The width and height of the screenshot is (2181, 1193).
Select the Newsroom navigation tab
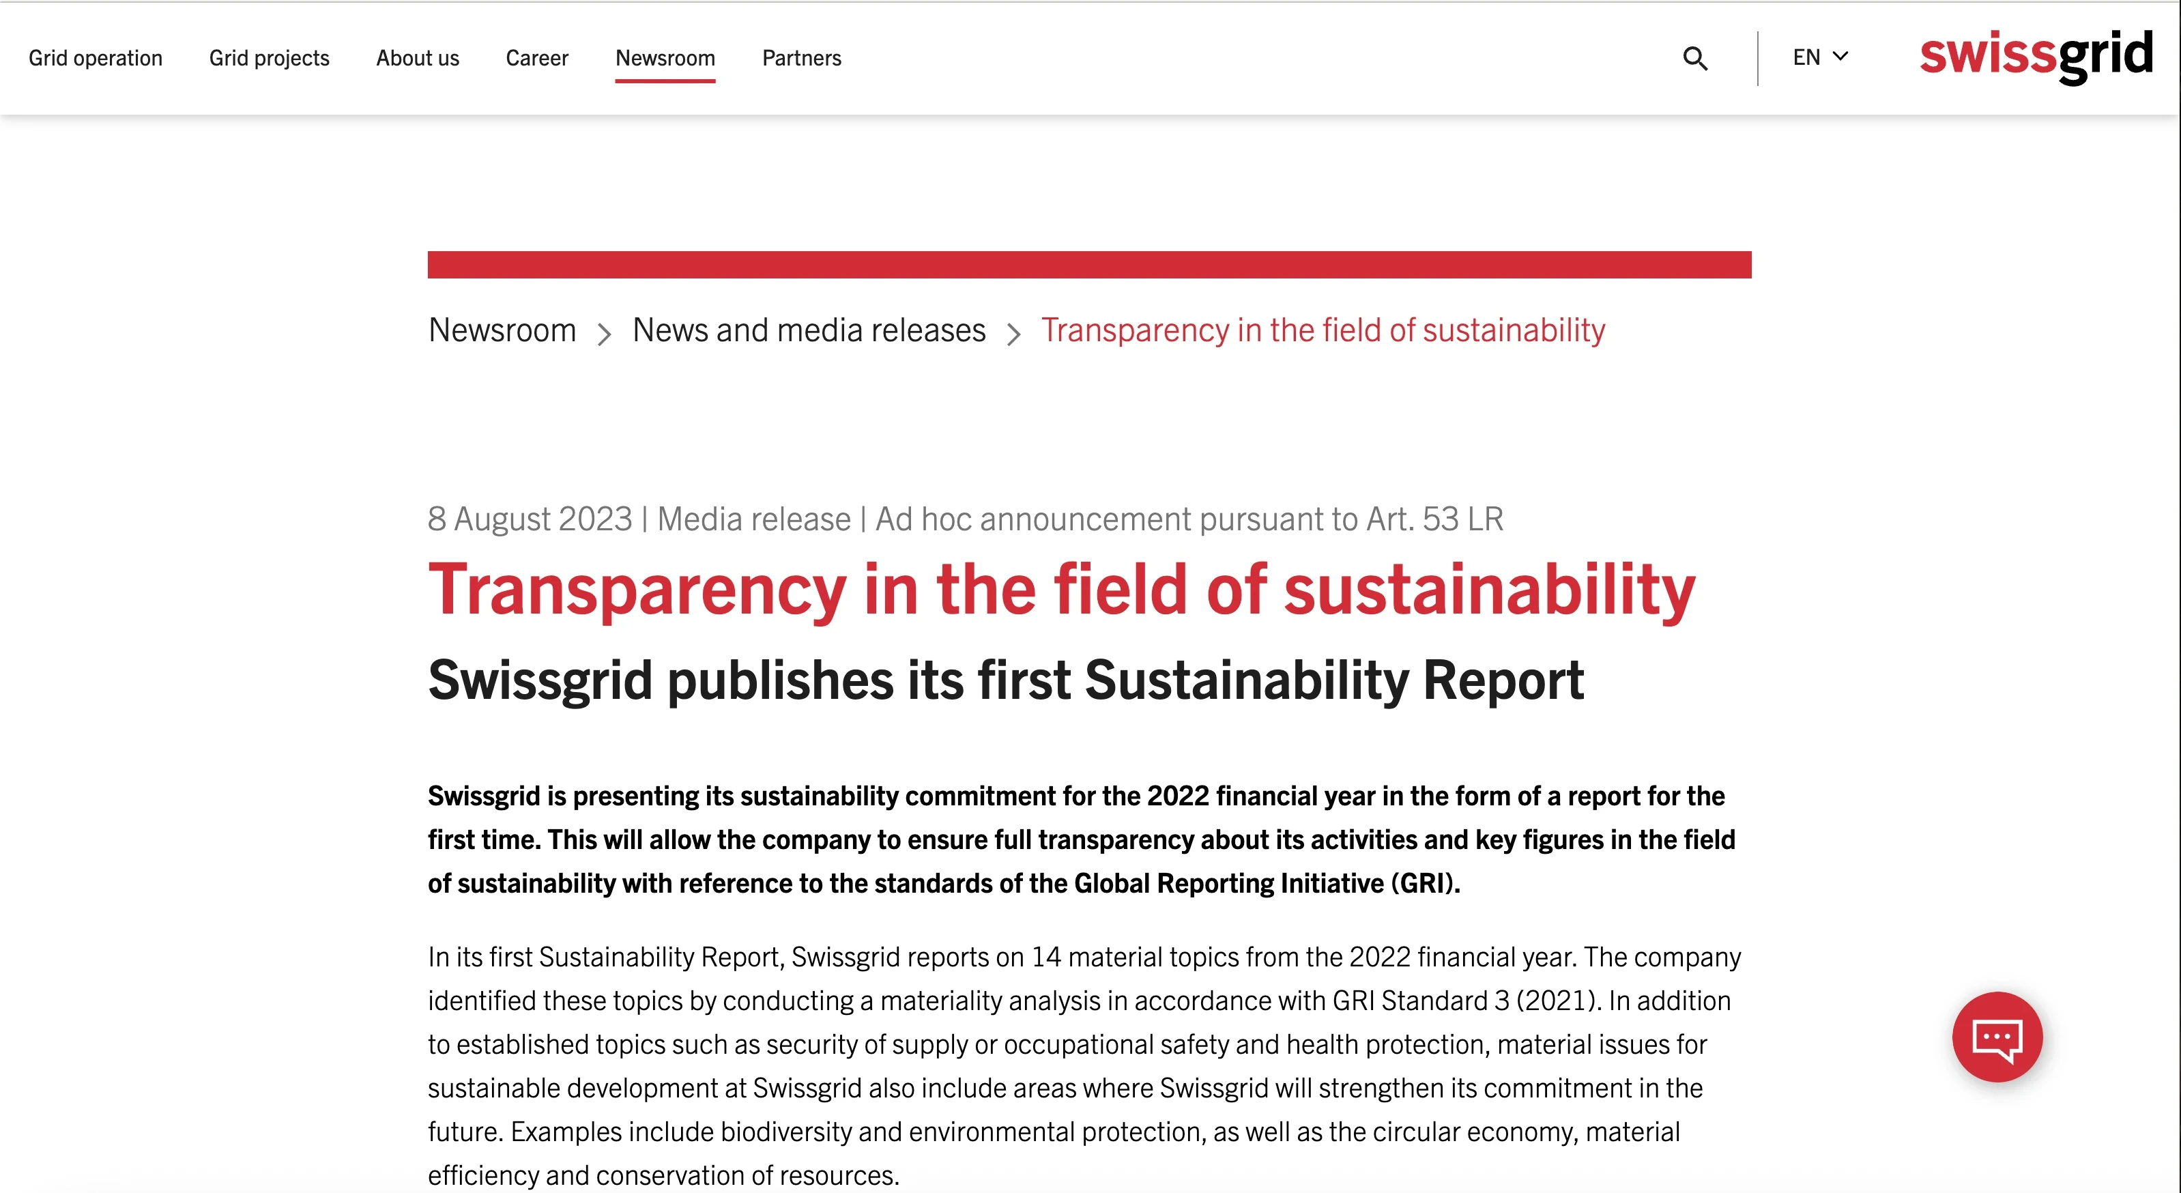(x=665, y=57)
